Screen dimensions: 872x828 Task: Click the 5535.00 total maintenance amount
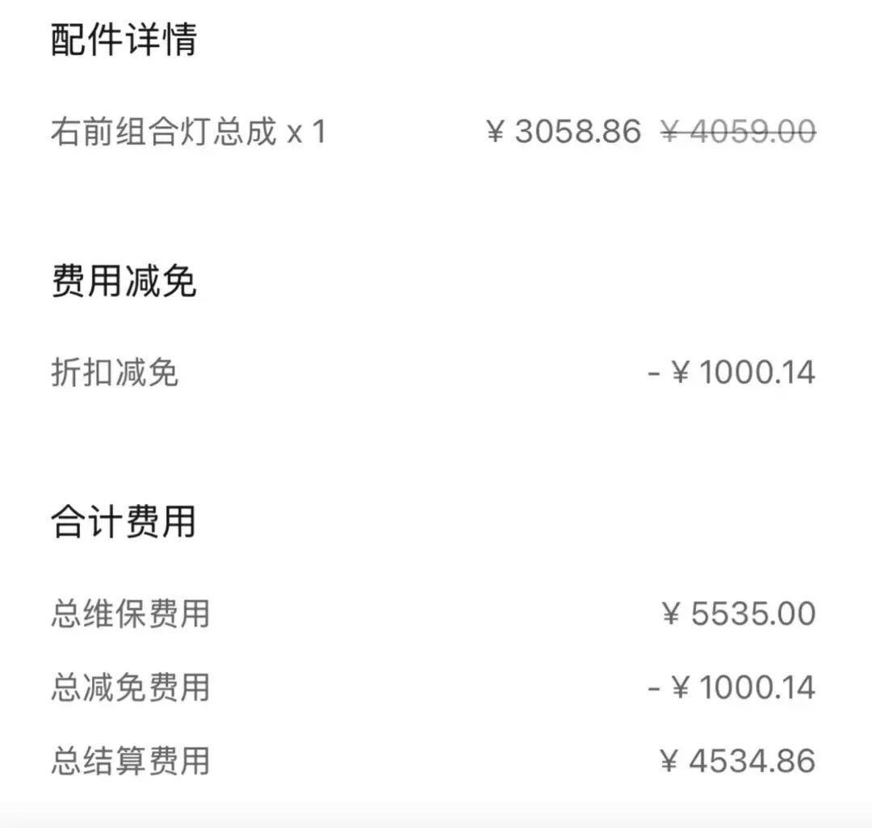coord(753,614)
